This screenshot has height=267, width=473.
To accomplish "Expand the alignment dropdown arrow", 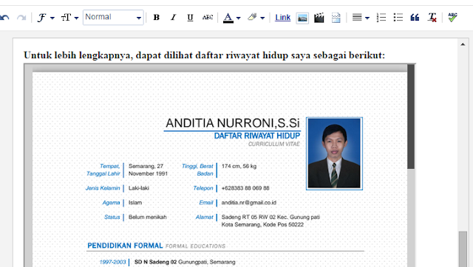I will (x=367, y=18).
